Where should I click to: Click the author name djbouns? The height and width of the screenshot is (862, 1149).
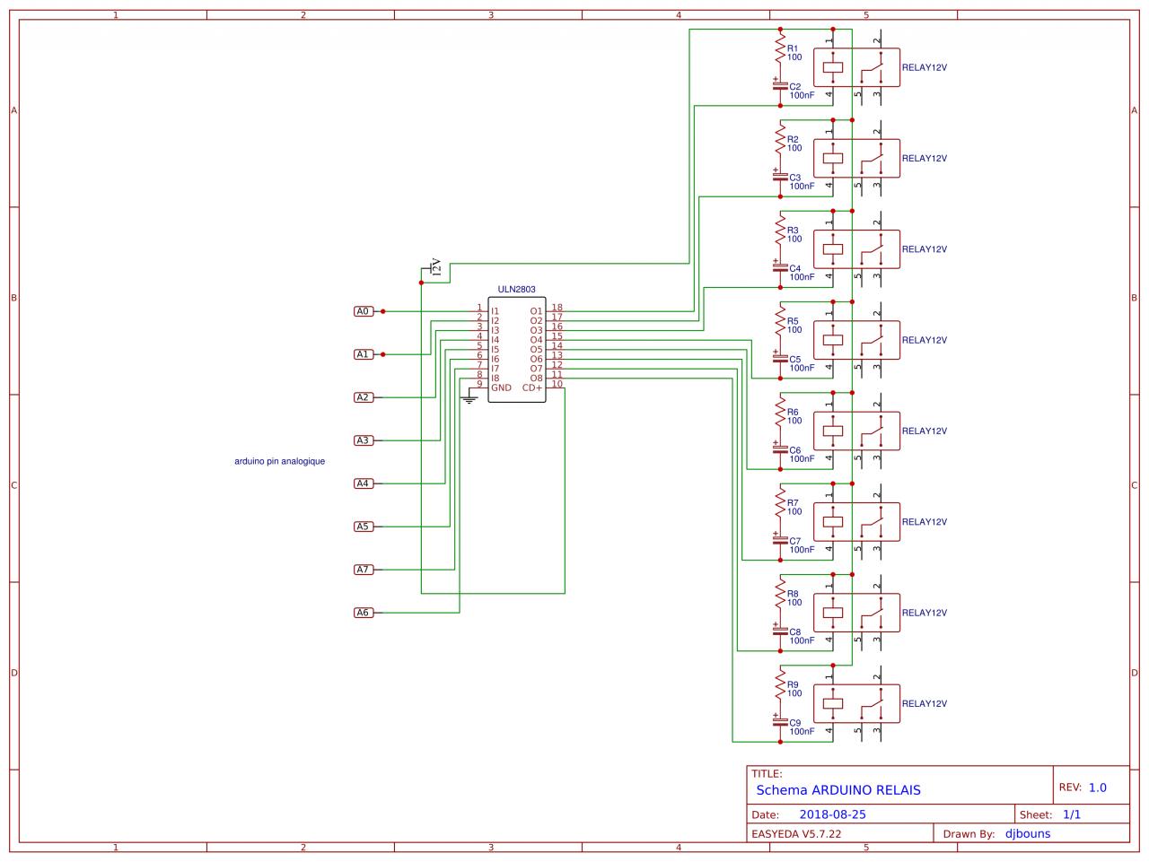1028,834
